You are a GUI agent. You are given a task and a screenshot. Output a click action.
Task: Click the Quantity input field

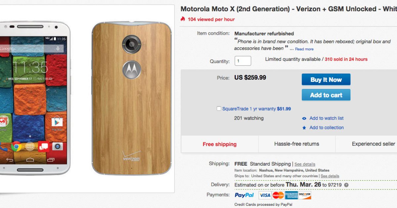tap(243, 61)
